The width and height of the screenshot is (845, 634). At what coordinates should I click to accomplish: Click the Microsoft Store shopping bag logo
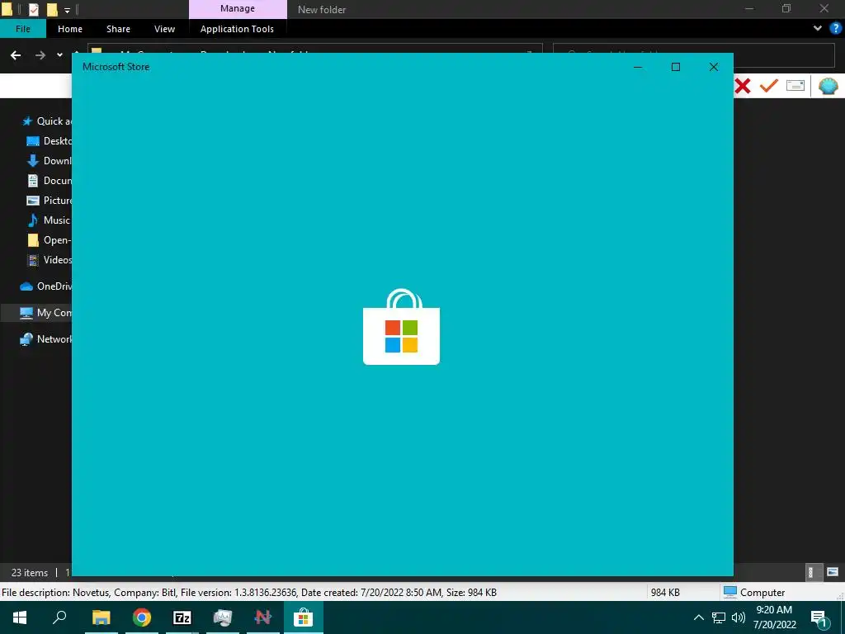[x=402, y=327]
